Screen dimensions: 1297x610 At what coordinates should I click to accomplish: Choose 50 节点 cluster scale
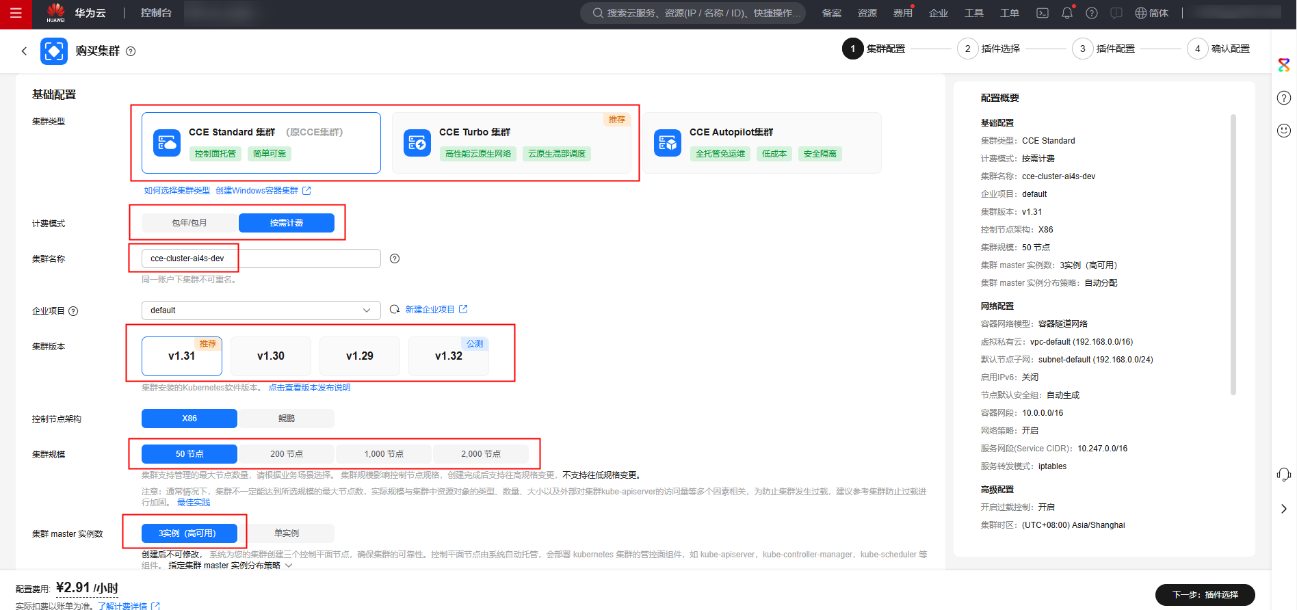tap(189, 454)
